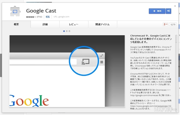Viewport: 180px width, 115px height.
Task: Click the URL: google.com text
Action: click(x=61, y=17)
